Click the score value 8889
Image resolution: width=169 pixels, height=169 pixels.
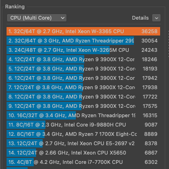pos(151,134)
